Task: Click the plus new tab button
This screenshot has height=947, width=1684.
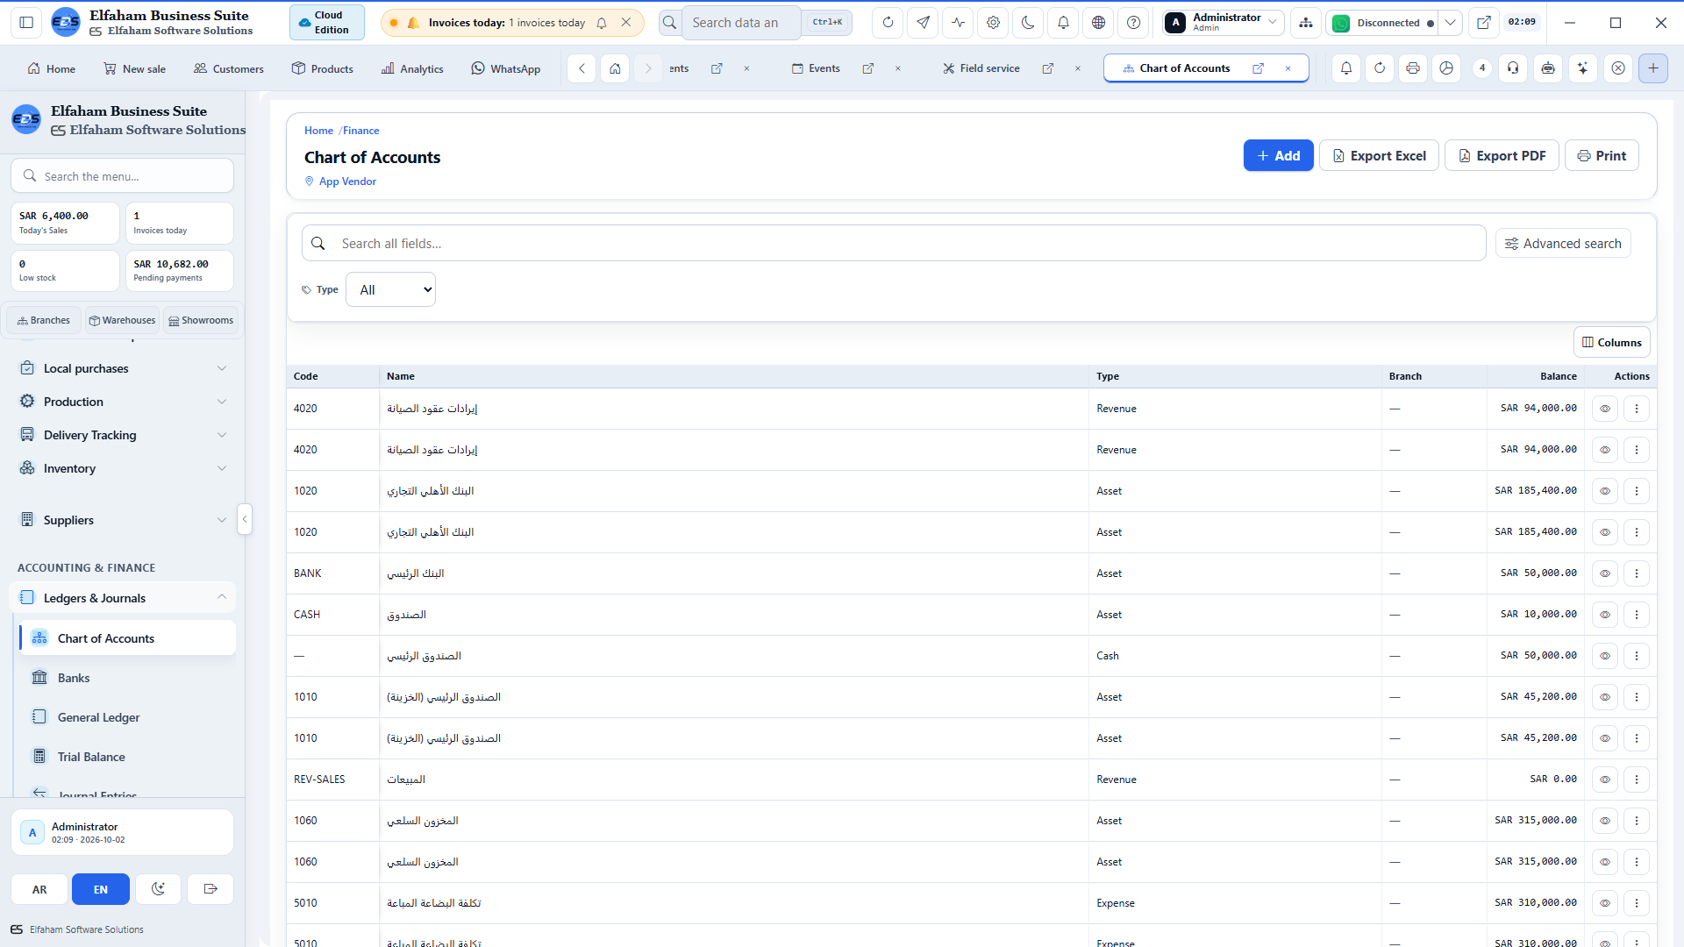Action: pyautogui.click(x=1652, y=68)
